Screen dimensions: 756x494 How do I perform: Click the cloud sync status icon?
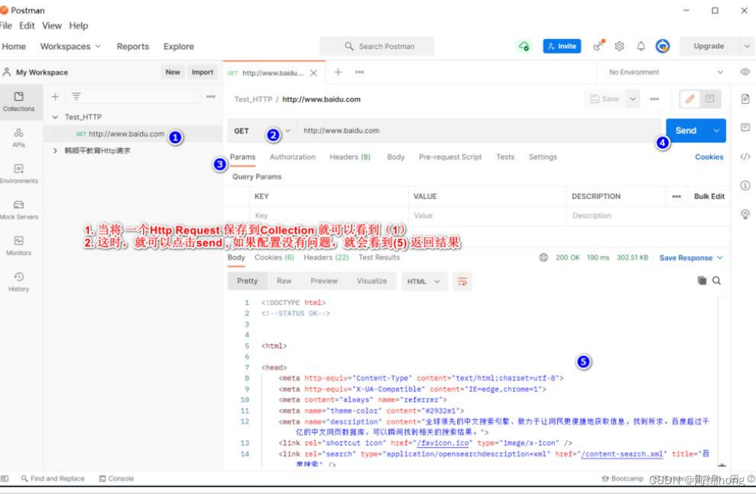[523, 46]
